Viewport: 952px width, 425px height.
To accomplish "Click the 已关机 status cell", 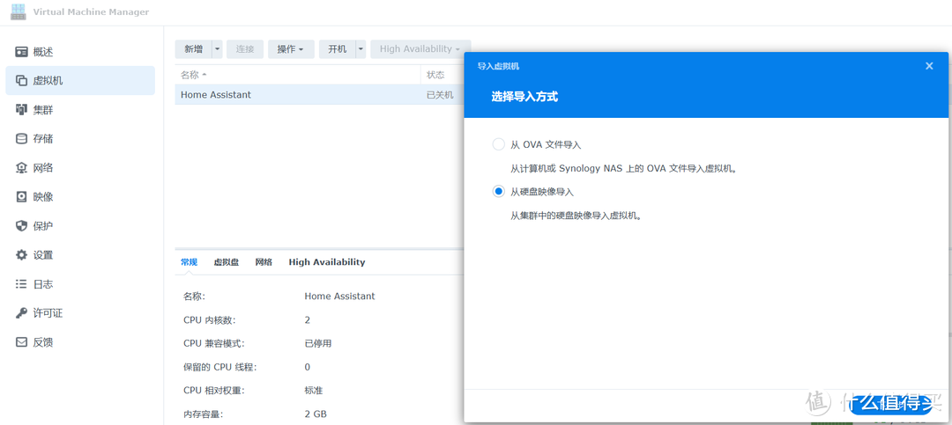I will click(x=440, y=94).
